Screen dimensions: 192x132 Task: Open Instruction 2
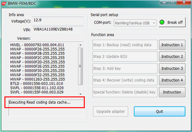172,57
